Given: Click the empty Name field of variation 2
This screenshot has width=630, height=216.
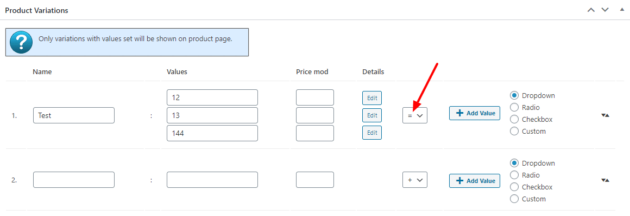Looking at the screenshot, I should (x=74, y=180).
